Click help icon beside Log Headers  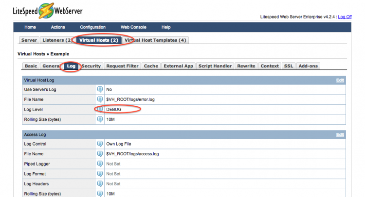[100, 184]
